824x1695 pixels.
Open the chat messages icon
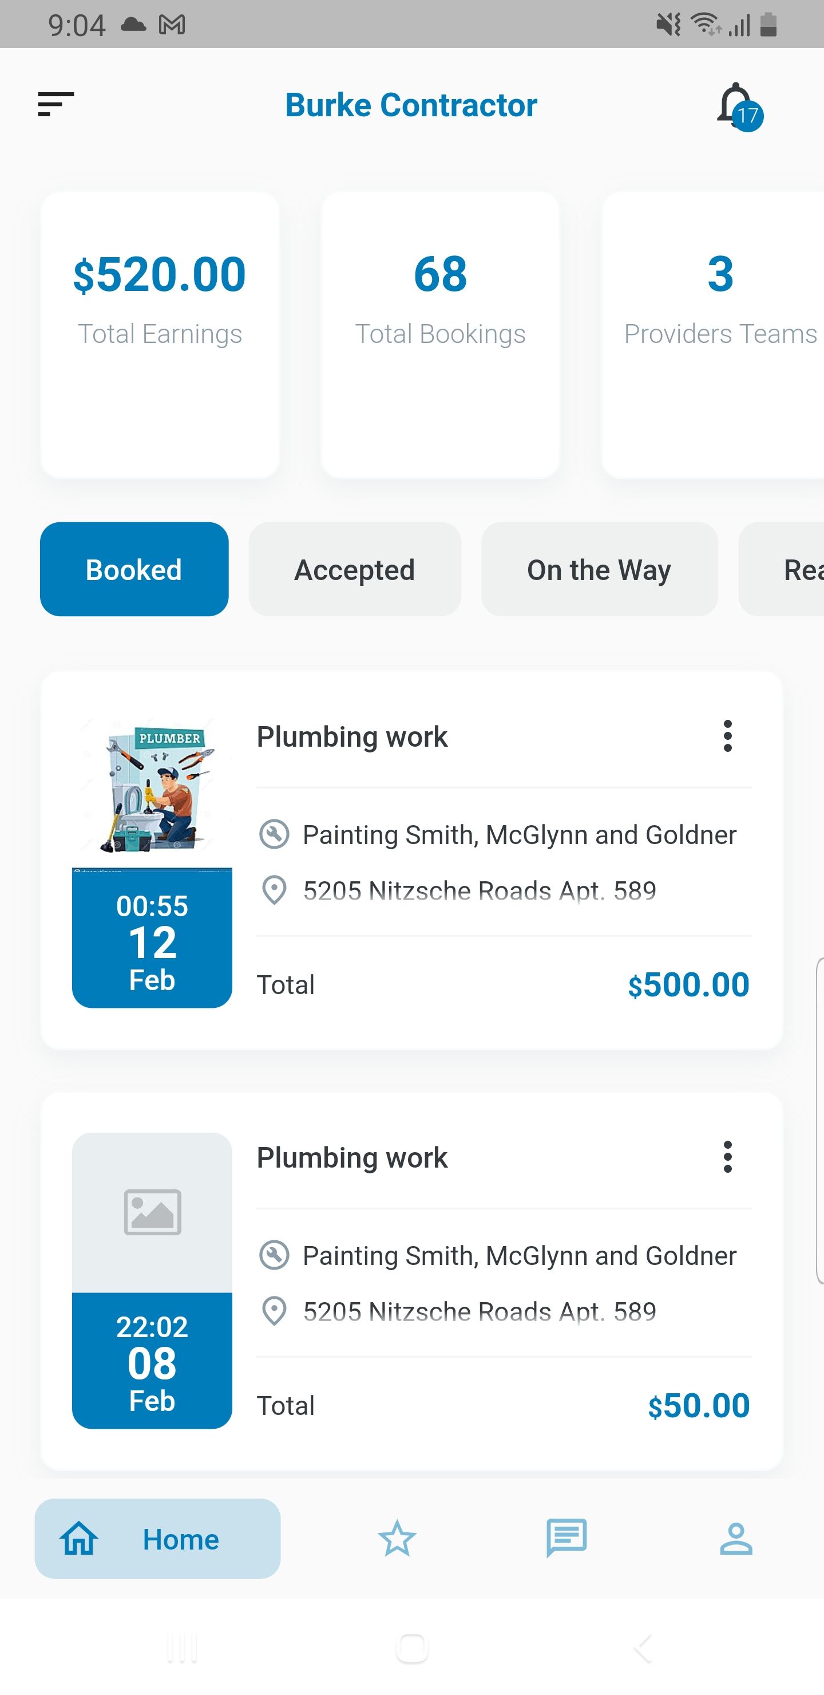566,1539
